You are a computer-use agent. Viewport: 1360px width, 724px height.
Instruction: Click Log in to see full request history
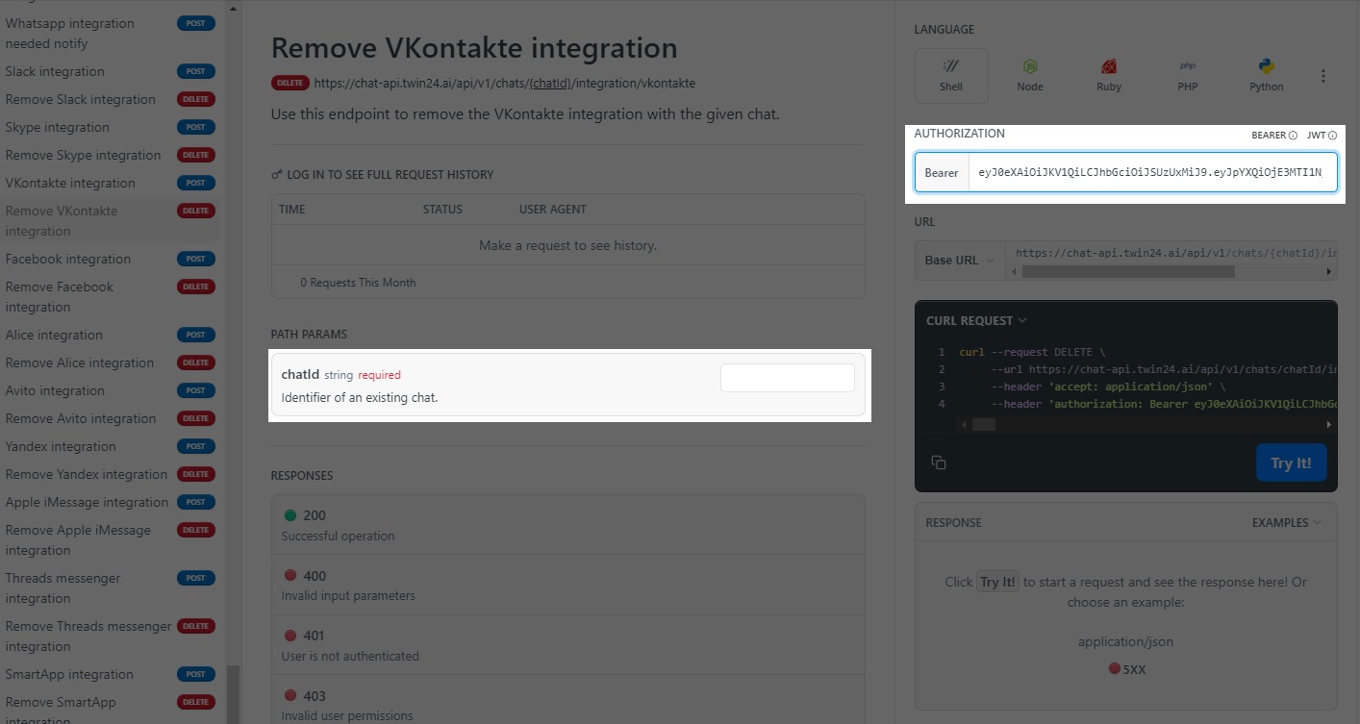point(390,175)
